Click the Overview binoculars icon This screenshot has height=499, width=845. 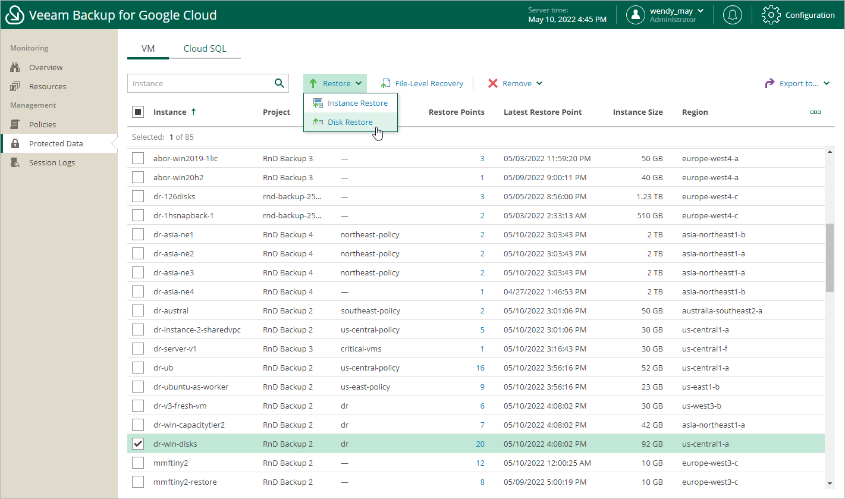click(15, 67)
